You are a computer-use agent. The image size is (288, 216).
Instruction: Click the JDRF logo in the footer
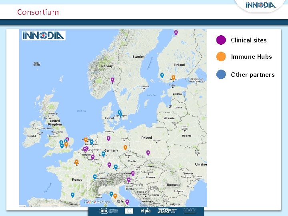pyautogui.click(x=167, y=211)
